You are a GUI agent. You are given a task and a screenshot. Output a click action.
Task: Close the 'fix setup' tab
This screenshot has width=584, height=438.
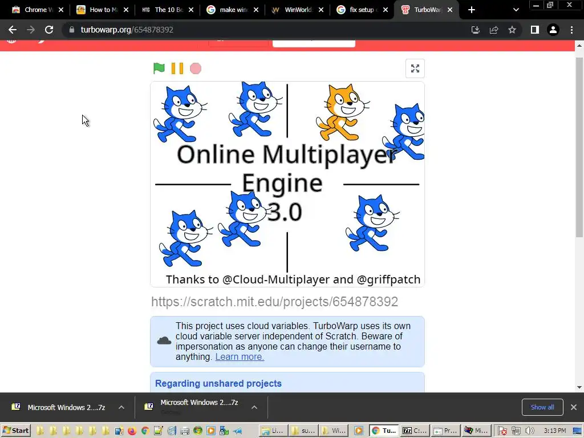tap(386, 10)
